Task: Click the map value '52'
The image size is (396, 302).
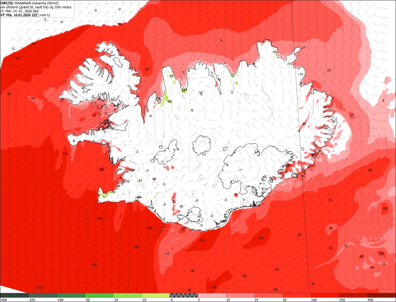Action: pyautogui.click(x=174, y=202)
